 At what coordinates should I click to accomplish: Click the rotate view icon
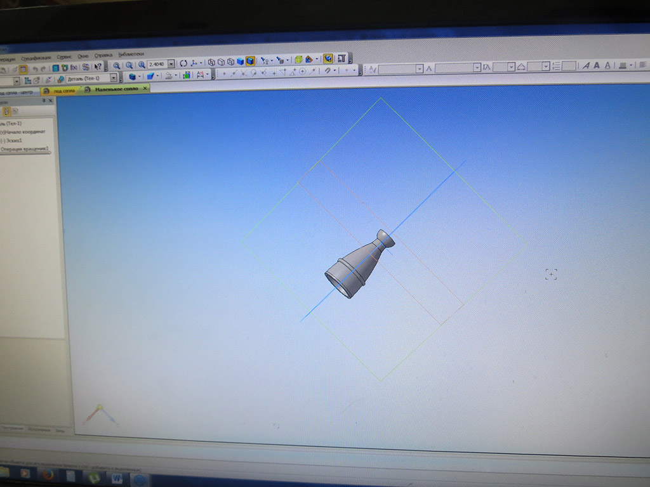click(x=183, y=63)
